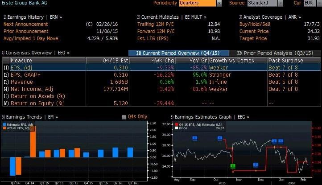The width and height of the screenshot is (322, 185).
Task: Click the blue event marker near December
Action: pos(256,165)
